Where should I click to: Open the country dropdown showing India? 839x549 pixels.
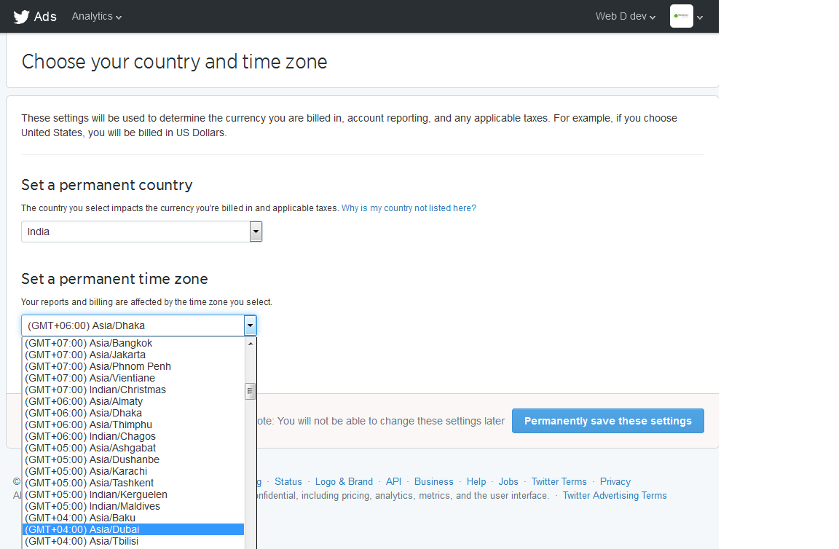click(142, 232)
